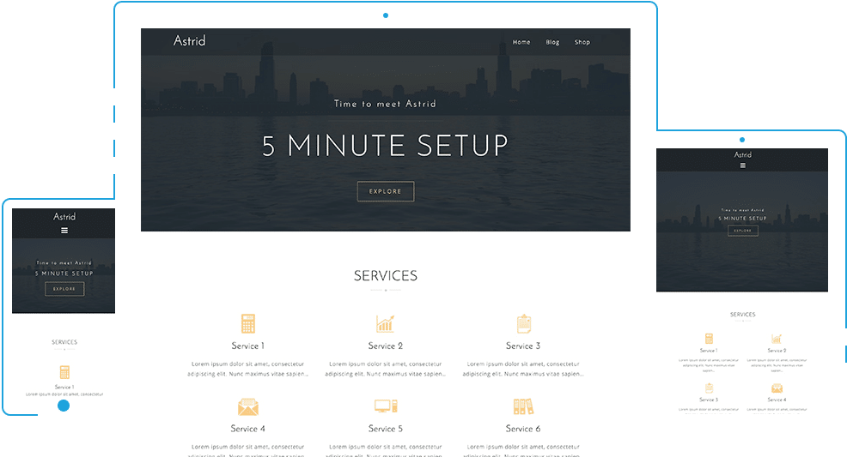The height and width of the screenshot is (457, 847).
Task: Click the Service 1 calculator icon in desktop preview
Action: tap(248, 324)
